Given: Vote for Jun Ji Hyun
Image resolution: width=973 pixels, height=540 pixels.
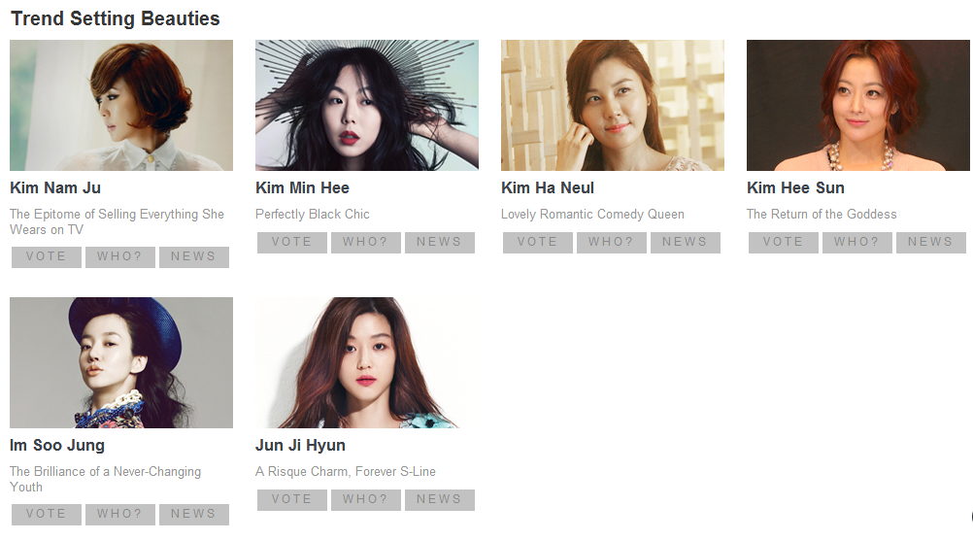Looking at the screenshot, I should [x=292, y=499].
